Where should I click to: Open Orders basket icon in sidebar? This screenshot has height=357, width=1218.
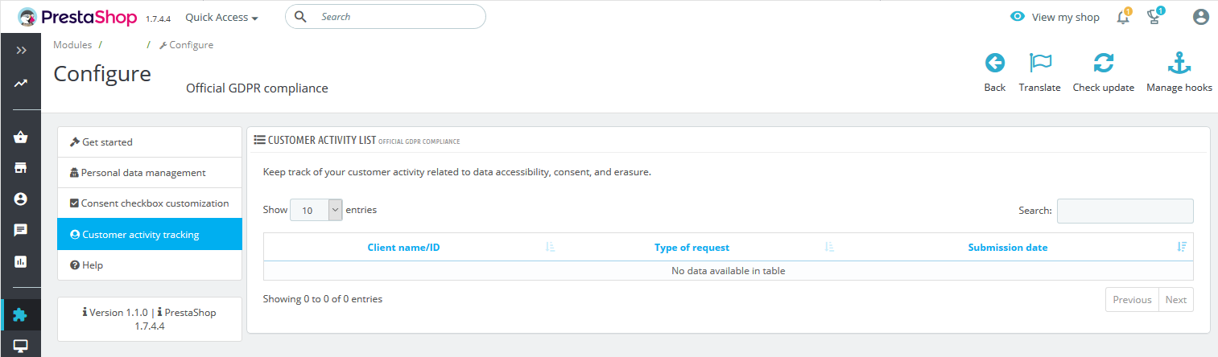(21, 137)
